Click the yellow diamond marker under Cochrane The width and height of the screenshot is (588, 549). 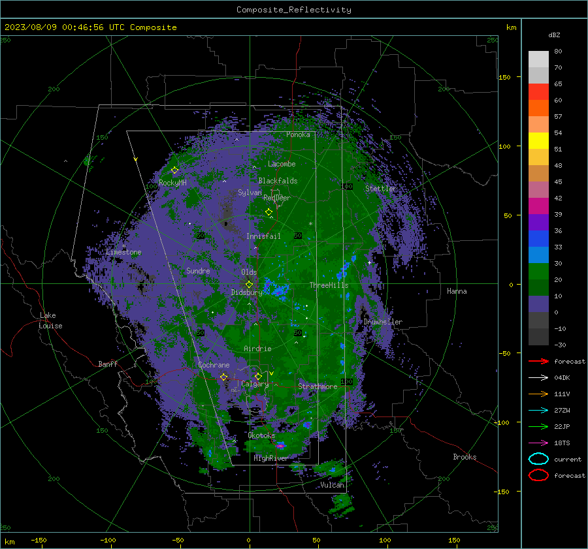coord(223,377)
